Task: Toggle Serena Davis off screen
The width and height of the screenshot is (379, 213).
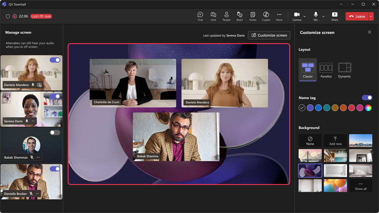Action: (55, 96)
